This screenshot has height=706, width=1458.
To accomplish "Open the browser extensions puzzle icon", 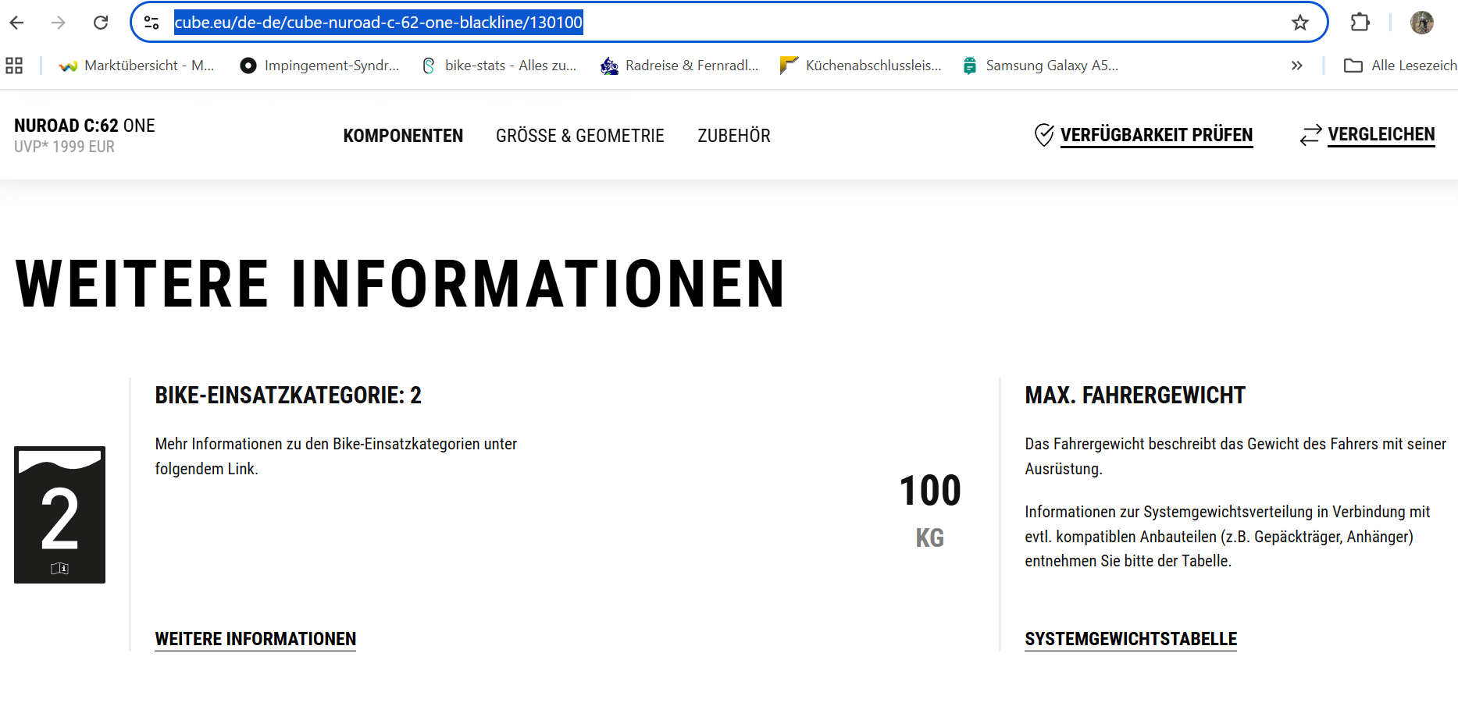I will pos(1360,23).
